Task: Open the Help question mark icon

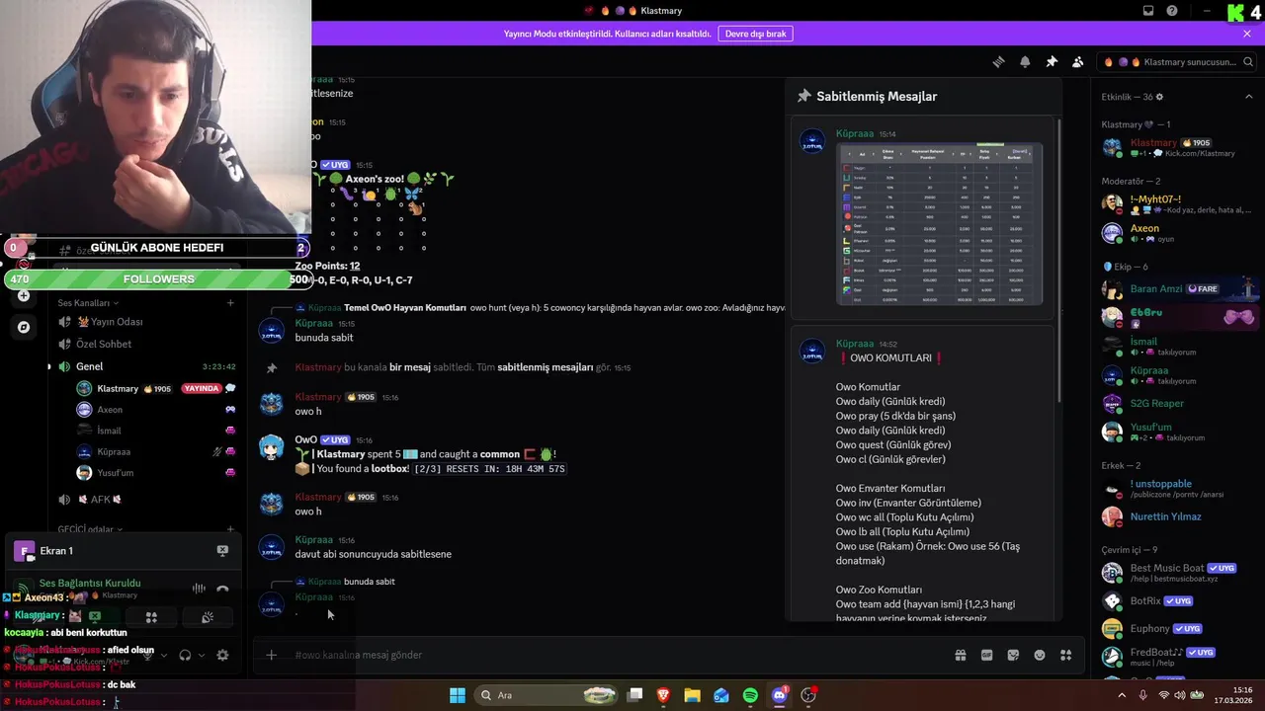Action: [1172, 11]
